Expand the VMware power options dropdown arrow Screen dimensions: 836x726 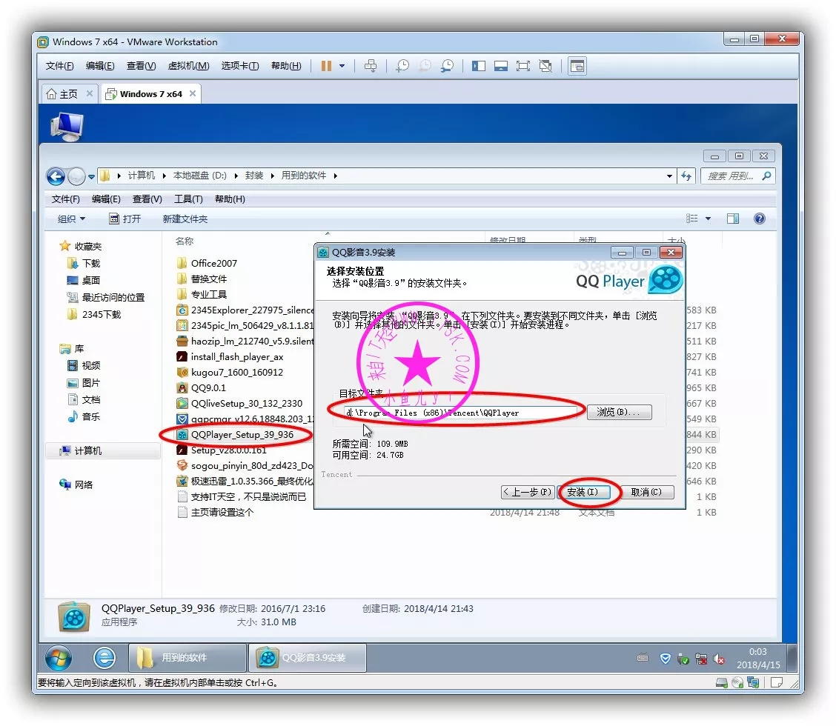click(342, 66)
